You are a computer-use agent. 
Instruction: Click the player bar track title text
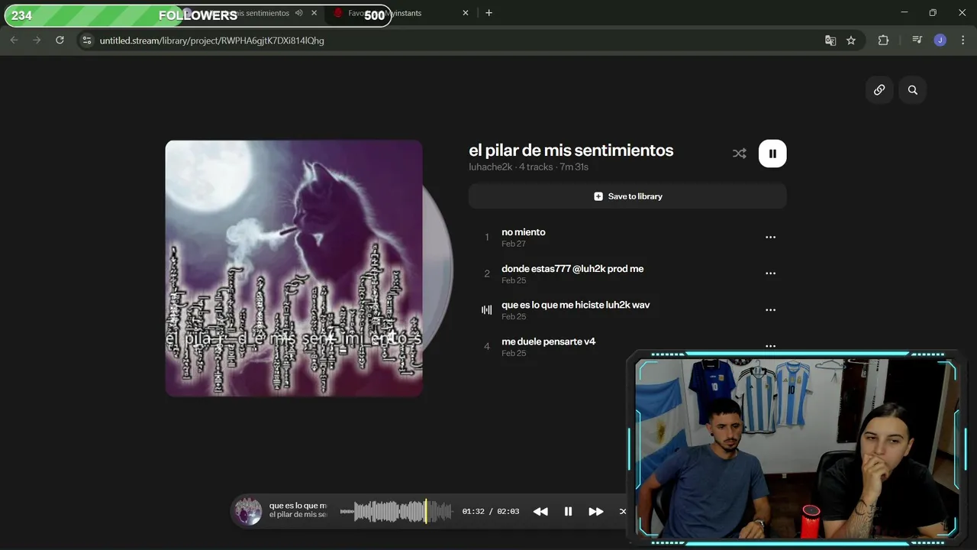point(298,506)
